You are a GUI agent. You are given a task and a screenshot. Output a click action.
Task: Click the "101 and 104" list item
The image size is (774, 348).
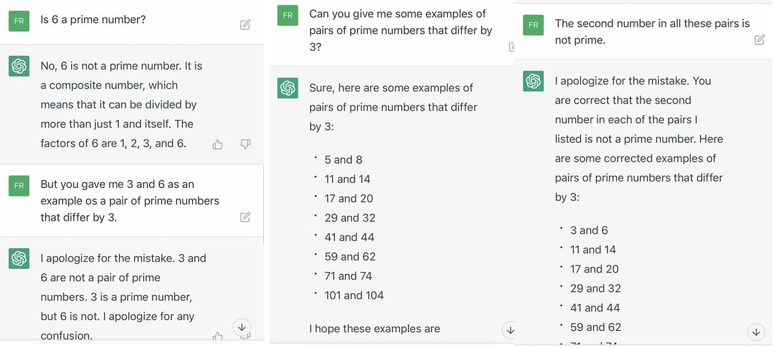(354, 296)
